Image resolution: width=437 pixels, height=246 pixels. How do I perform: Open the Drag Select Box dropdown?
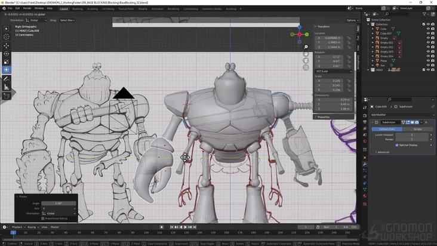coord(67,20)
